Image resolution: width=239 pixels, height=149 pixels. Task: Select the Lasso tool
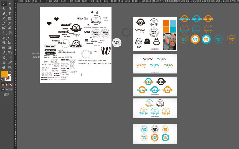coord(10,8)
